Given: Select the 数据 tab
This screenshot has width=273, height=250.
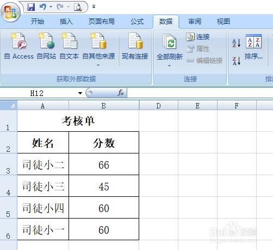Looking at the screenshot, I should tap(166, 22).
